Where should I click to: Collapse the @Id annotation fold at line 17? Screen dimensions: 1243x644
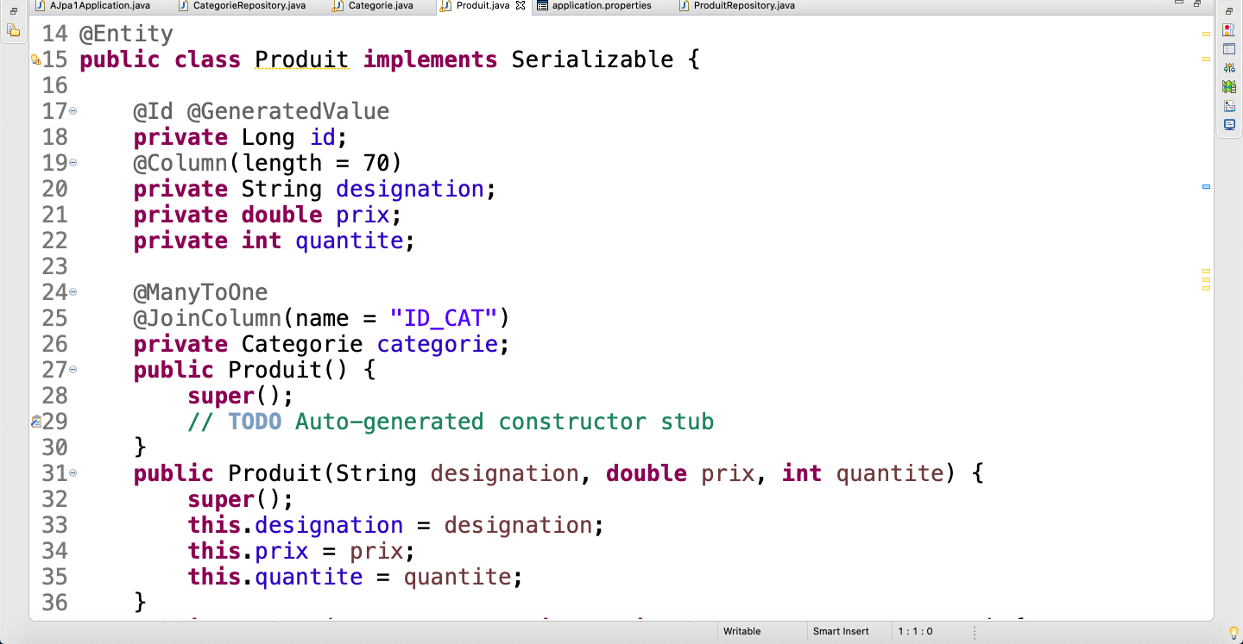point(73,110)
